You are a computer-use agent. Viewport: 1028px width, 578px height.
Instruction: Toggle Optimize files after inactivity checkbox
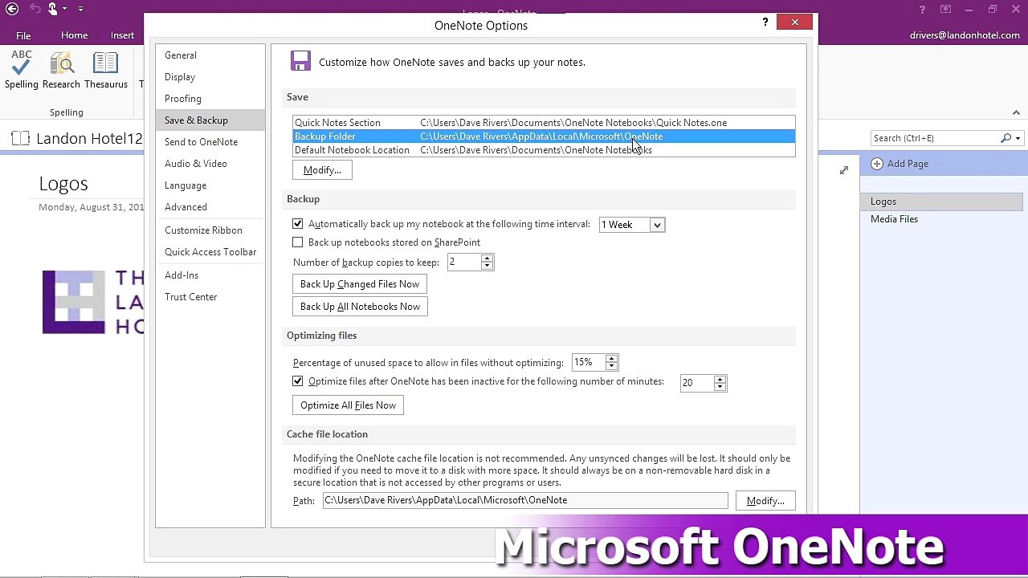tap(298, 381)
